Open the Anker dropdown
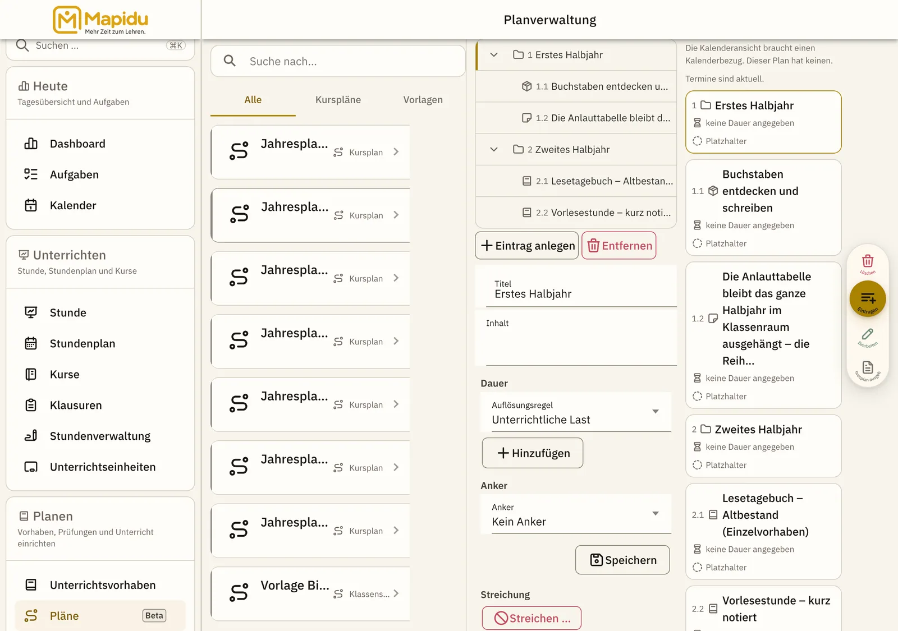898x631 pixels. 576,515
